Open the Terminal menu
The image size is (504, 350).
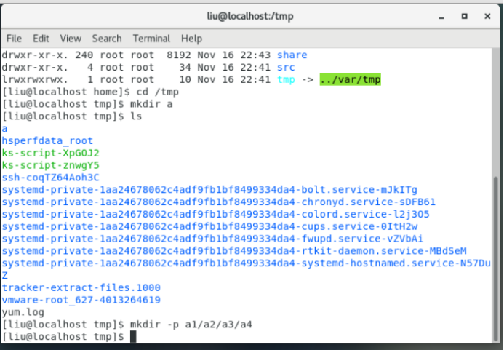tap(151, 39)
